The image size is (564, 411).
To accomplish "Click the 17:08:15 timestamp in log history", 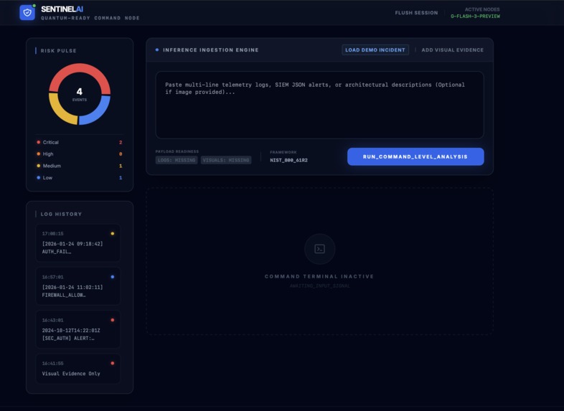I will pyautogui.click(x=52, y=234).
